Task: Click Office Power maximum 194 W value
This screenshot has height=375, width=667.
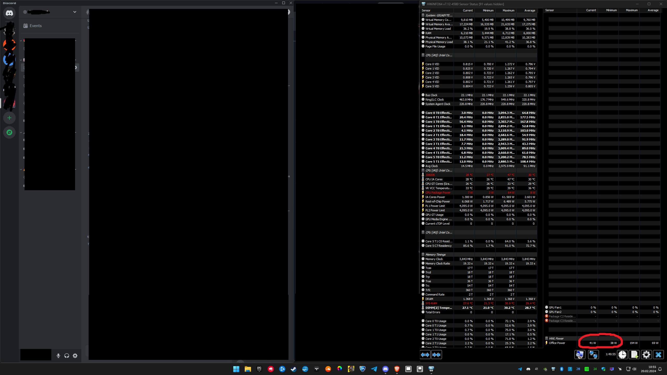Action: 634,343
